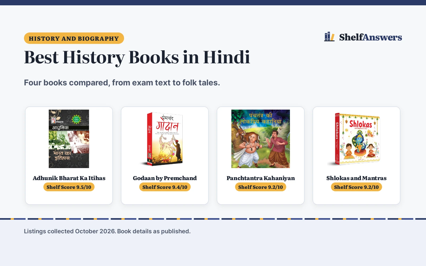Click the subtitle 'Four books compared, from exam text to folk tales.'
This screenshot has width=426, height=266.
point(122,83)
